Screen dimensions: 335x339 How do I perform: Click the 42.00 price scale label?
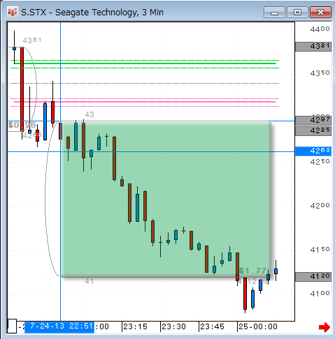coord(320,206)
